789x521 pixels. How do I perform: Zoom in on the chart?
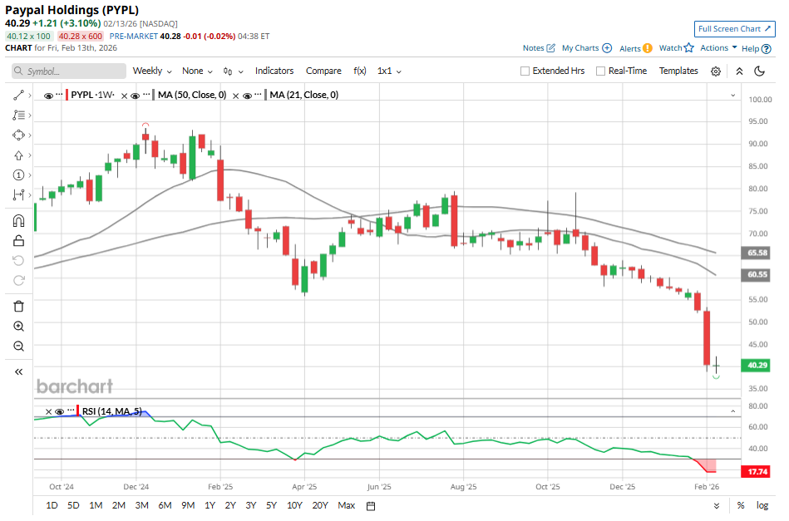pyautogui.click(x=18, y=327)
